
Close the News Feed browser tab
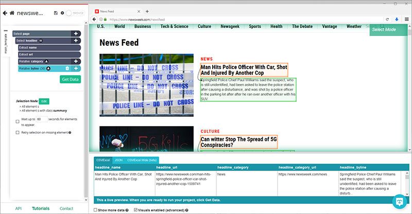139,11
